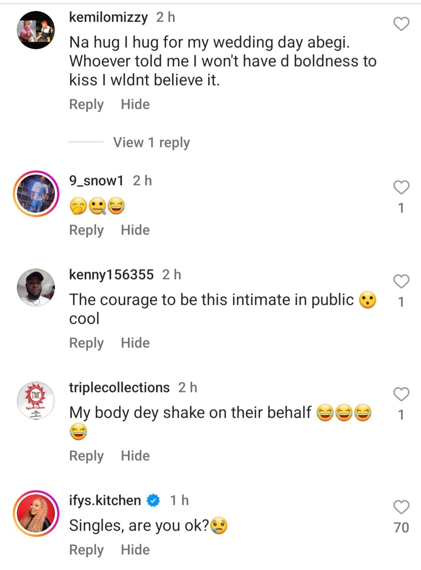The height and width of the screenshot is (570, 421).
Task: Like kenny156355's comment
Action: click(401, 281)
